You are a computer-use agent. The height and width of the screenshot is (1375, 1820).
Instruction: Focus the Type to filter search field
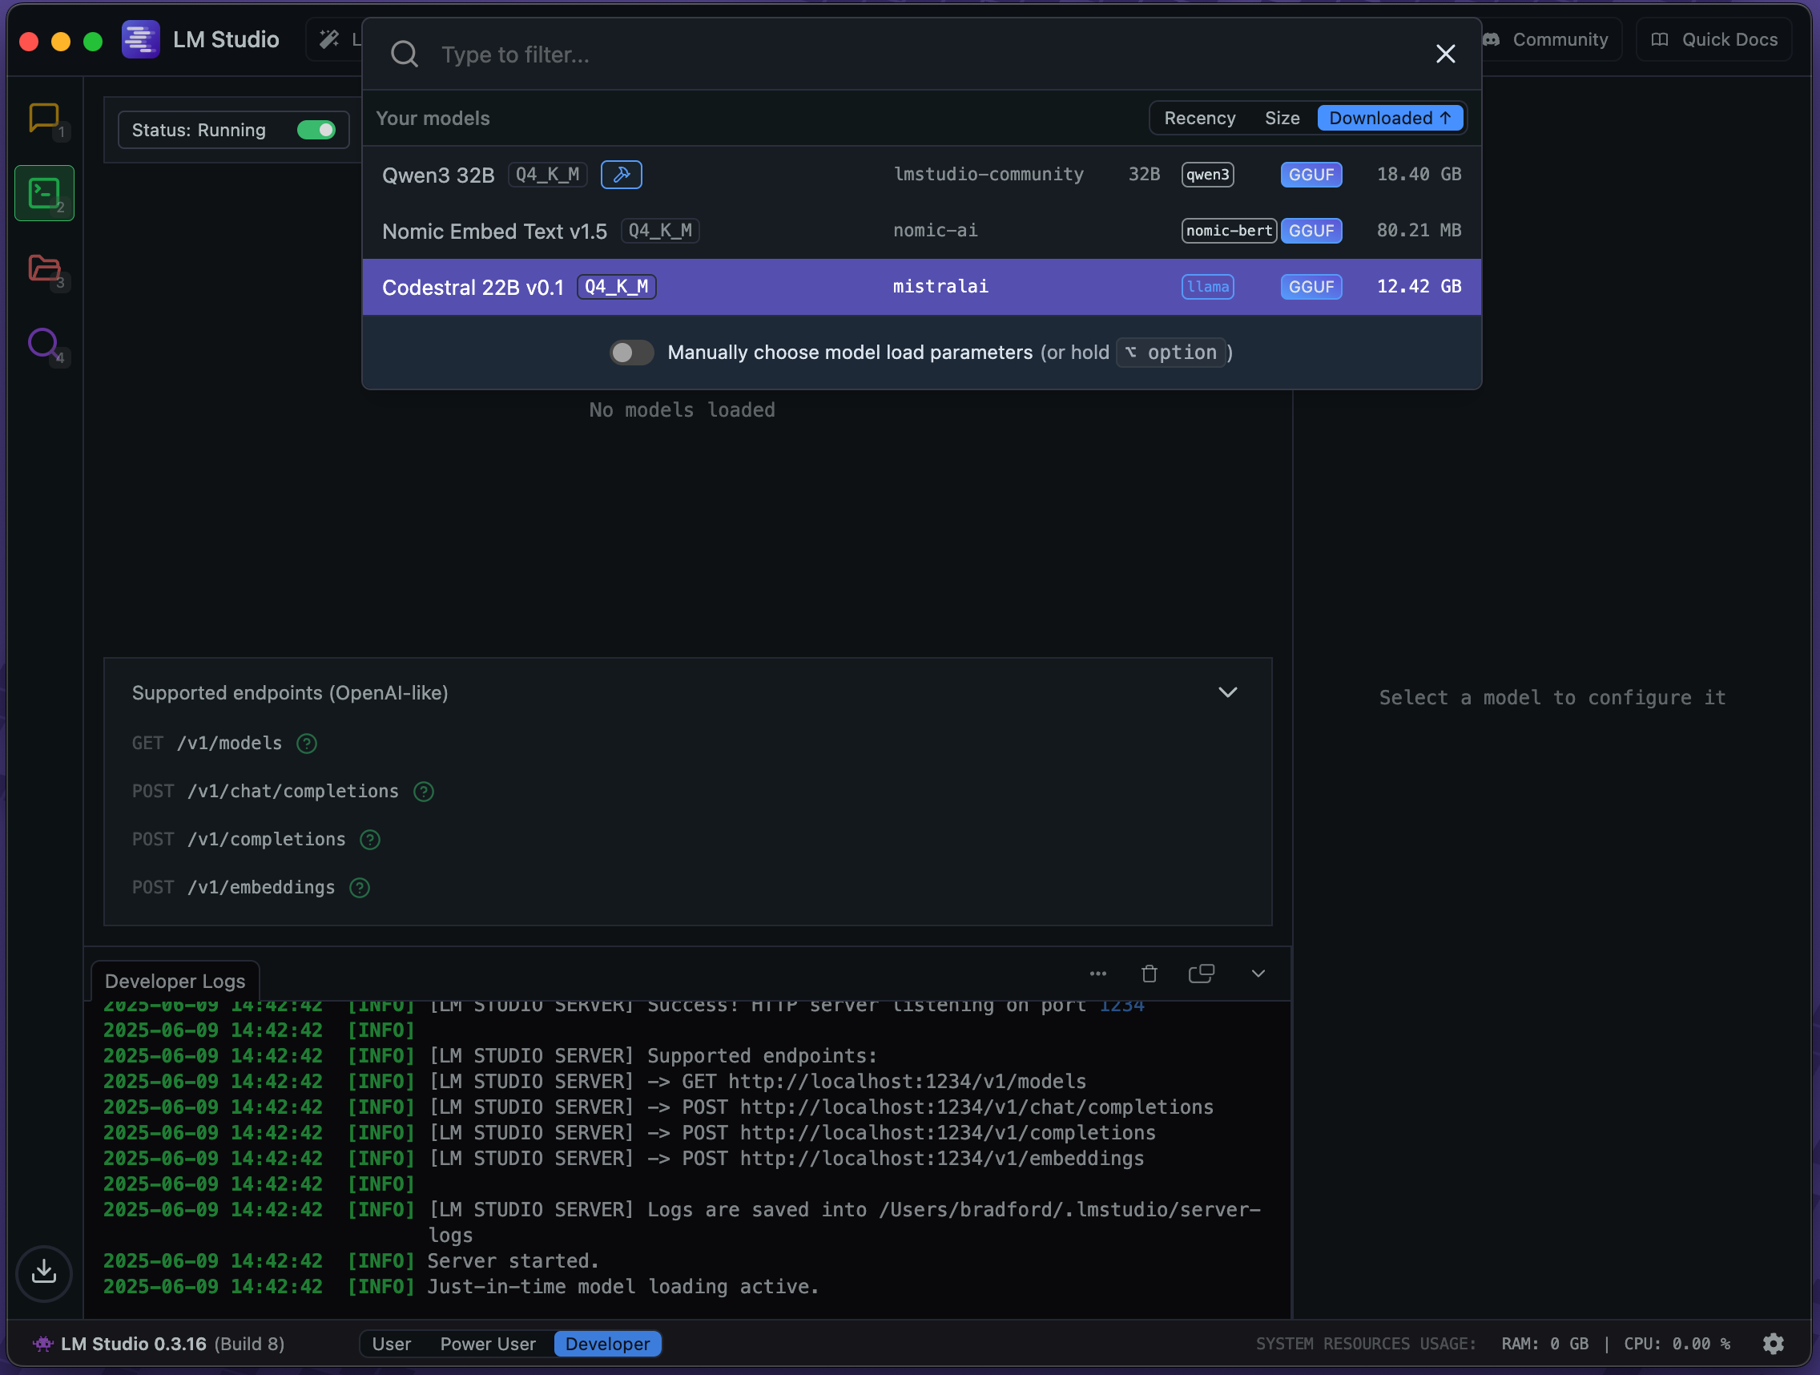point(921,54)
